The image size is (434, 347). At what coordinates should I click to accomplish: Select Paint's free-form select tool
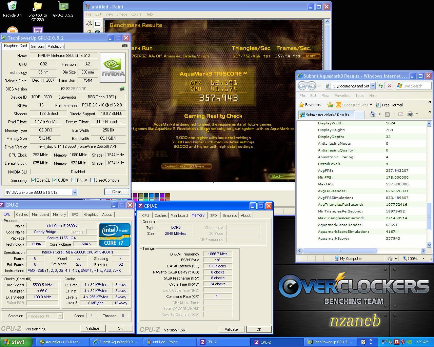[x=89, y=24]
